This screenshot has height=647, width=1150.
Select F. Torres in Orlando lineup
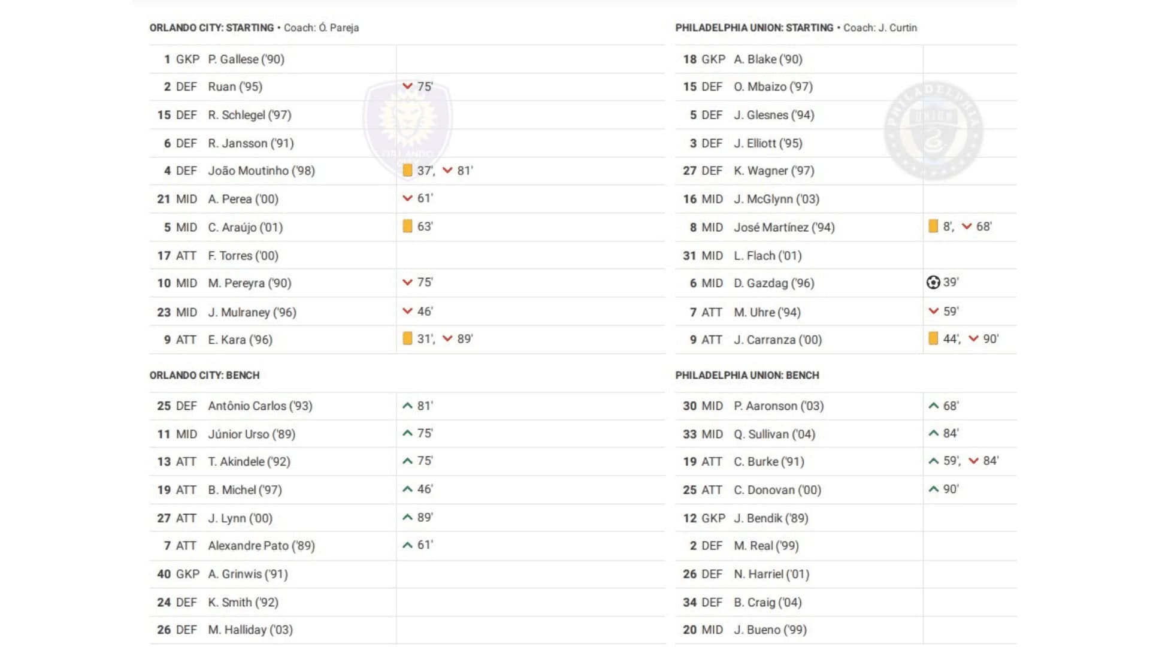[243, 256]
